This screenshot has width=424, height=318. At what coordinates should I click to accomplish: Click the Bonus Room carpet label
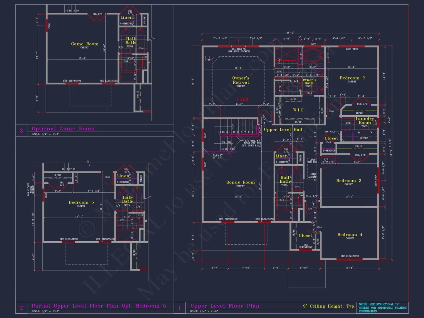click(240, 185)
